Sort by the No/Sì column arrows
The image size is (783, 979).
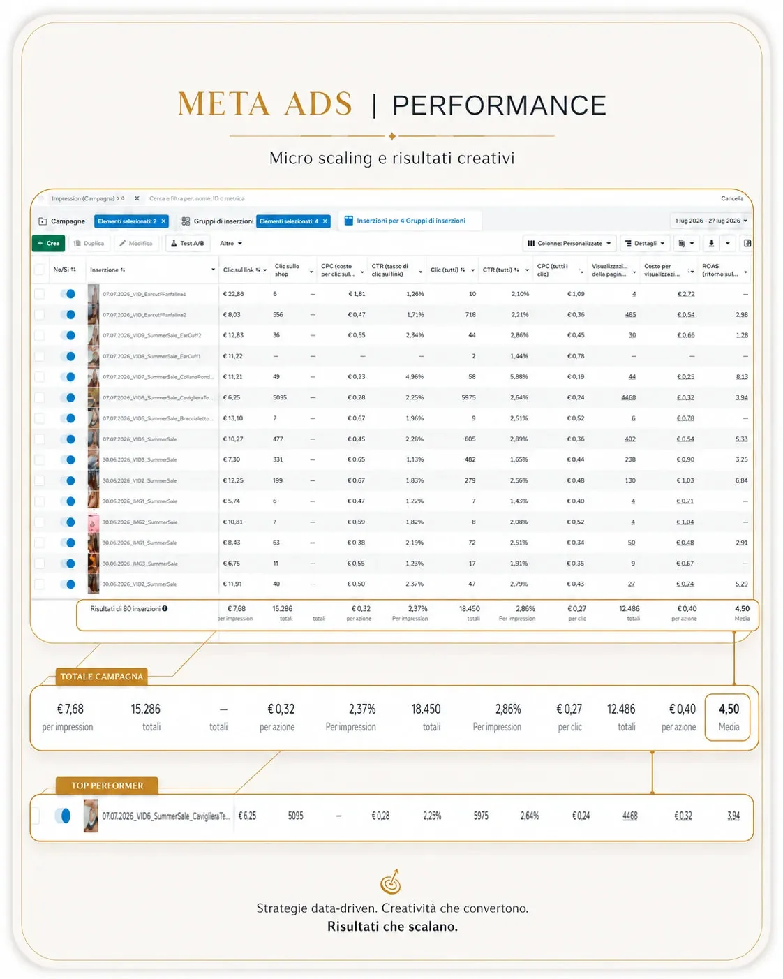(73, 270)
